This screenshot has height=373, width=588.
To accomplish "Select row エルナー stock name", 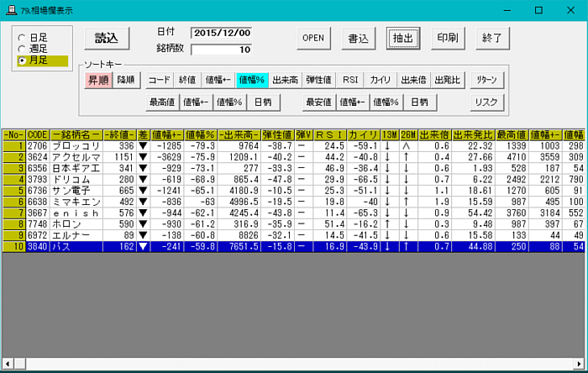I will coord(76,235).
